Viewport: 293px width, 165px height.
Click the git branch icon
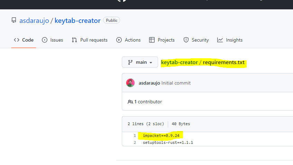point(130,62)
